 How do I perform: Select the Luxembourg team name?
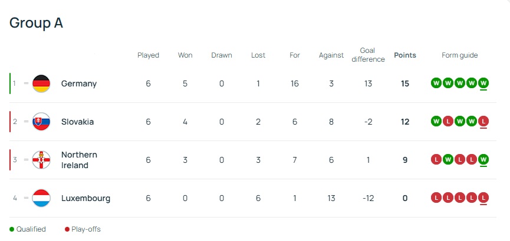pos(85,198)
